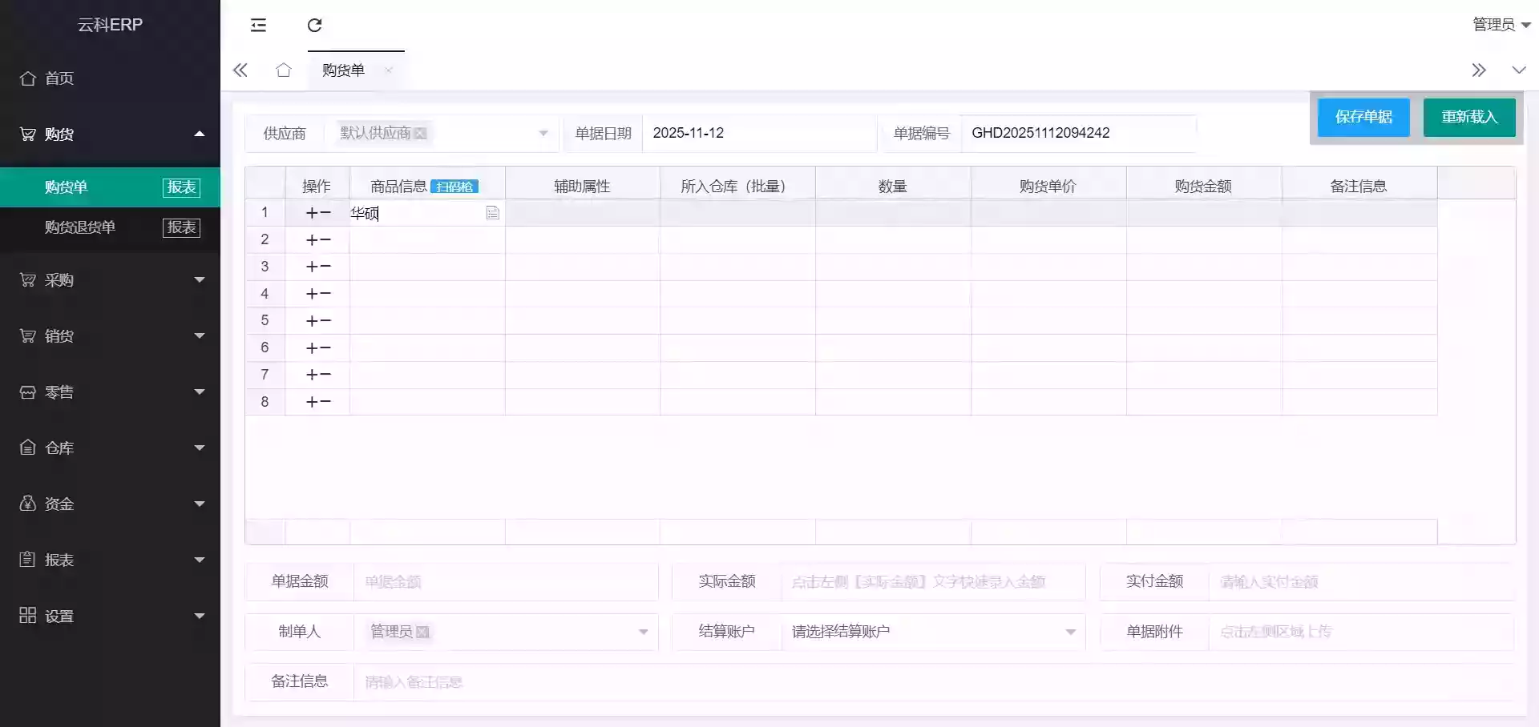Click the home icon on the tab bar
The image size is (1539, 727).
tap(283, 70)
